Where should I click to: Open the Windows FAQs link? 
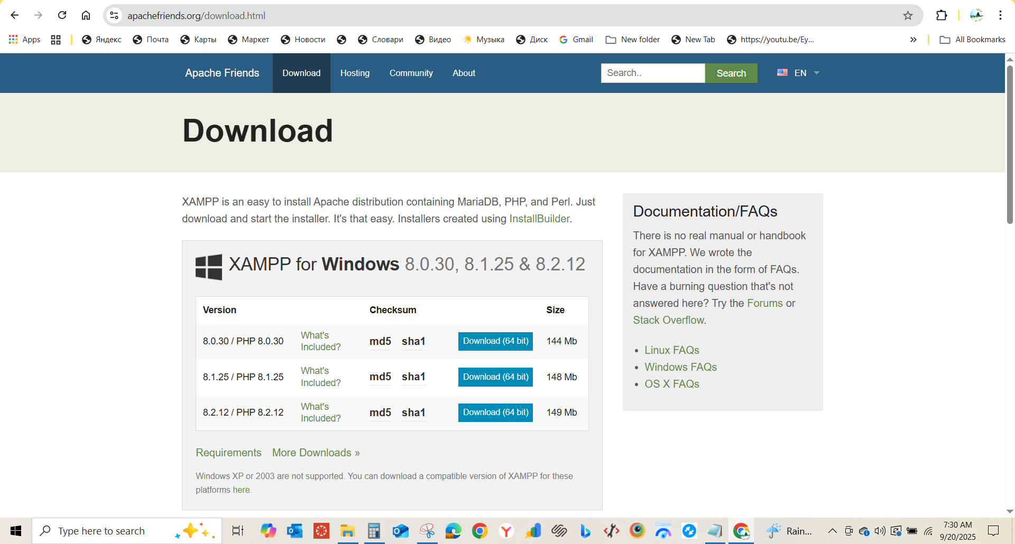point(680,367)
